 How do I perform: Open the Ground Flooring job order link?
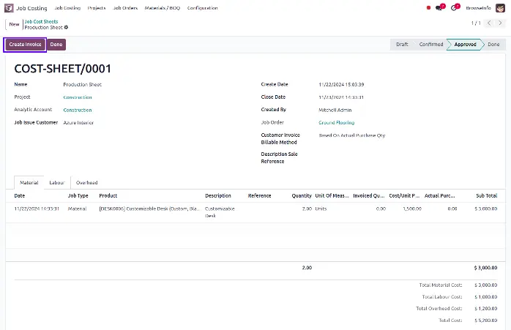click(x=337, y=122)
